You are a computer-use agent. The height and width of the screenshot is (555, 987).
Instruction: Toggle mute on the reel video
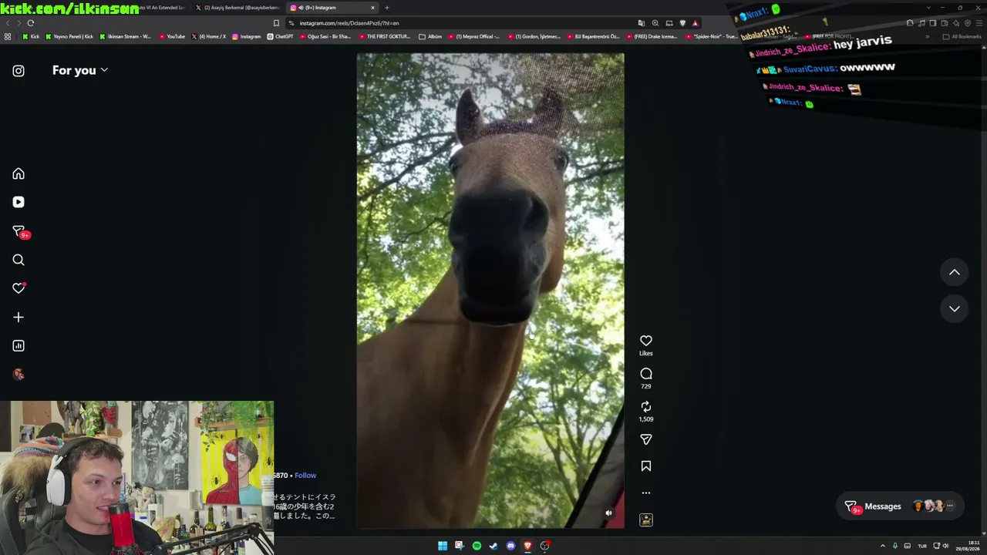608,513
